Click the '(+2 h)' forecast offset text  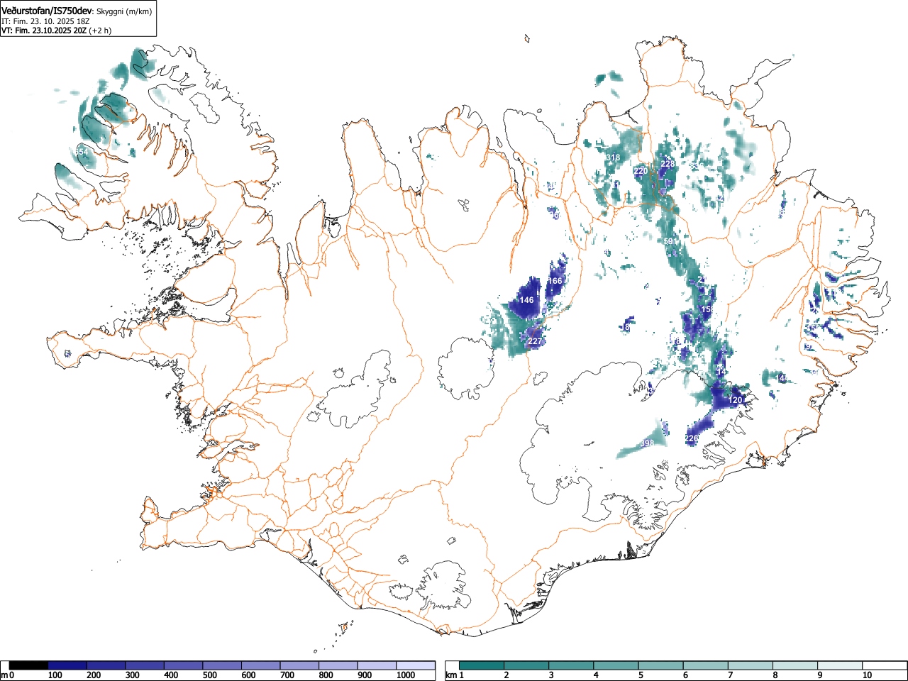[100, 31]
